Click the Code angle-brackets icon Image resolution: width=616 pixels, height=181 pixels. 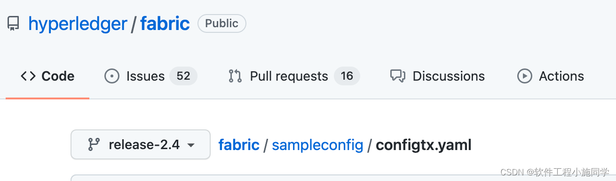(28, 76)
